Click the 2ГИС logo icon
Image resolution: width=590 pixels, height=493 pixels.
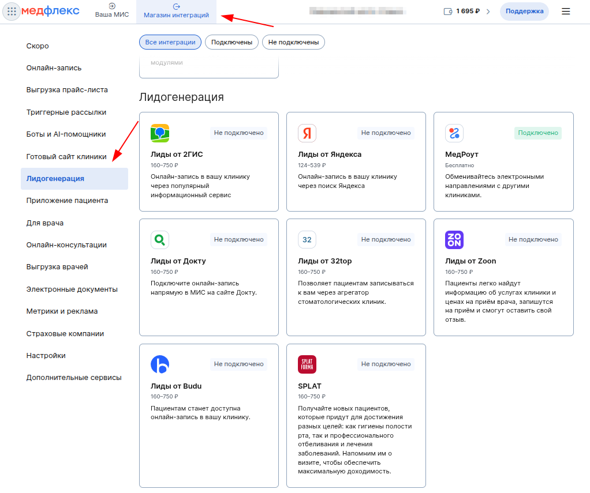(160, 133)
